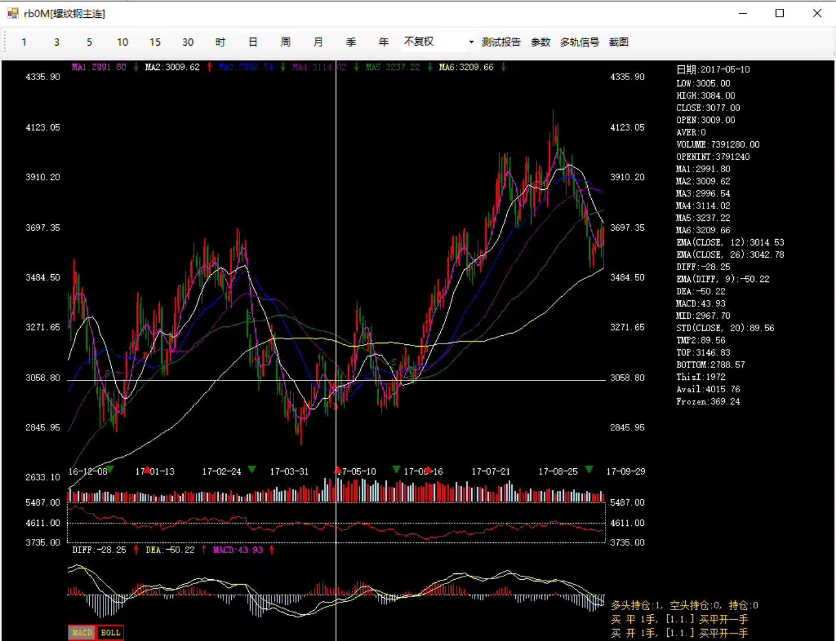Viewport: 836px width, 641px height.
Task: Switch to the MACD indicator tab
Action: (82, 633)
